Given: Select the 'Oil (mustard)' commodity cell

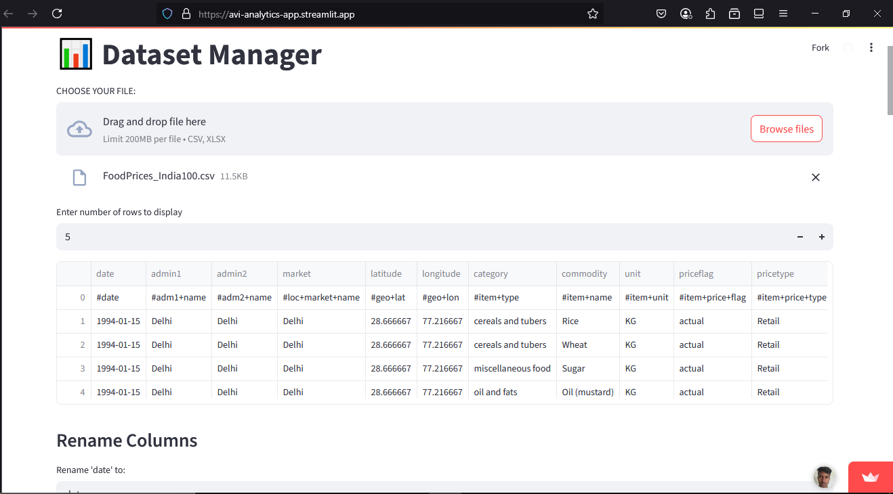Looking at the screenshot, I should click(588, 392).
